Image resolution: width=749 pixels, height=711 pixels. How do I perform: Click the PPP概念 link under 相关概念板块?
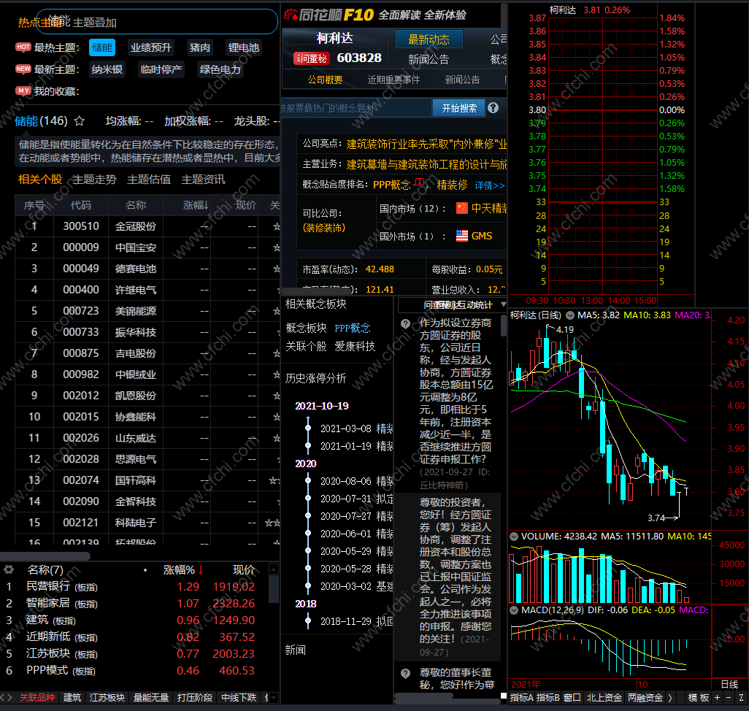pyautogui.click(x=353, y=328)
